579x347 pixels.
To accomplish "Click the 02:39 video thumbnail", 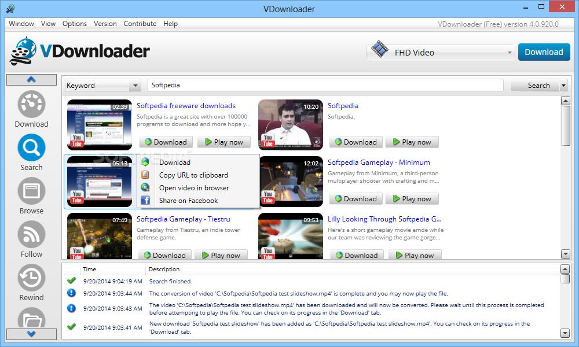I will pos(100,125).
